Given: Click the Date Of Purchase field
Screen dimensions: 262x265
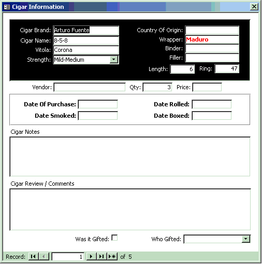Looking at the screenshot, I should point(98,104).
